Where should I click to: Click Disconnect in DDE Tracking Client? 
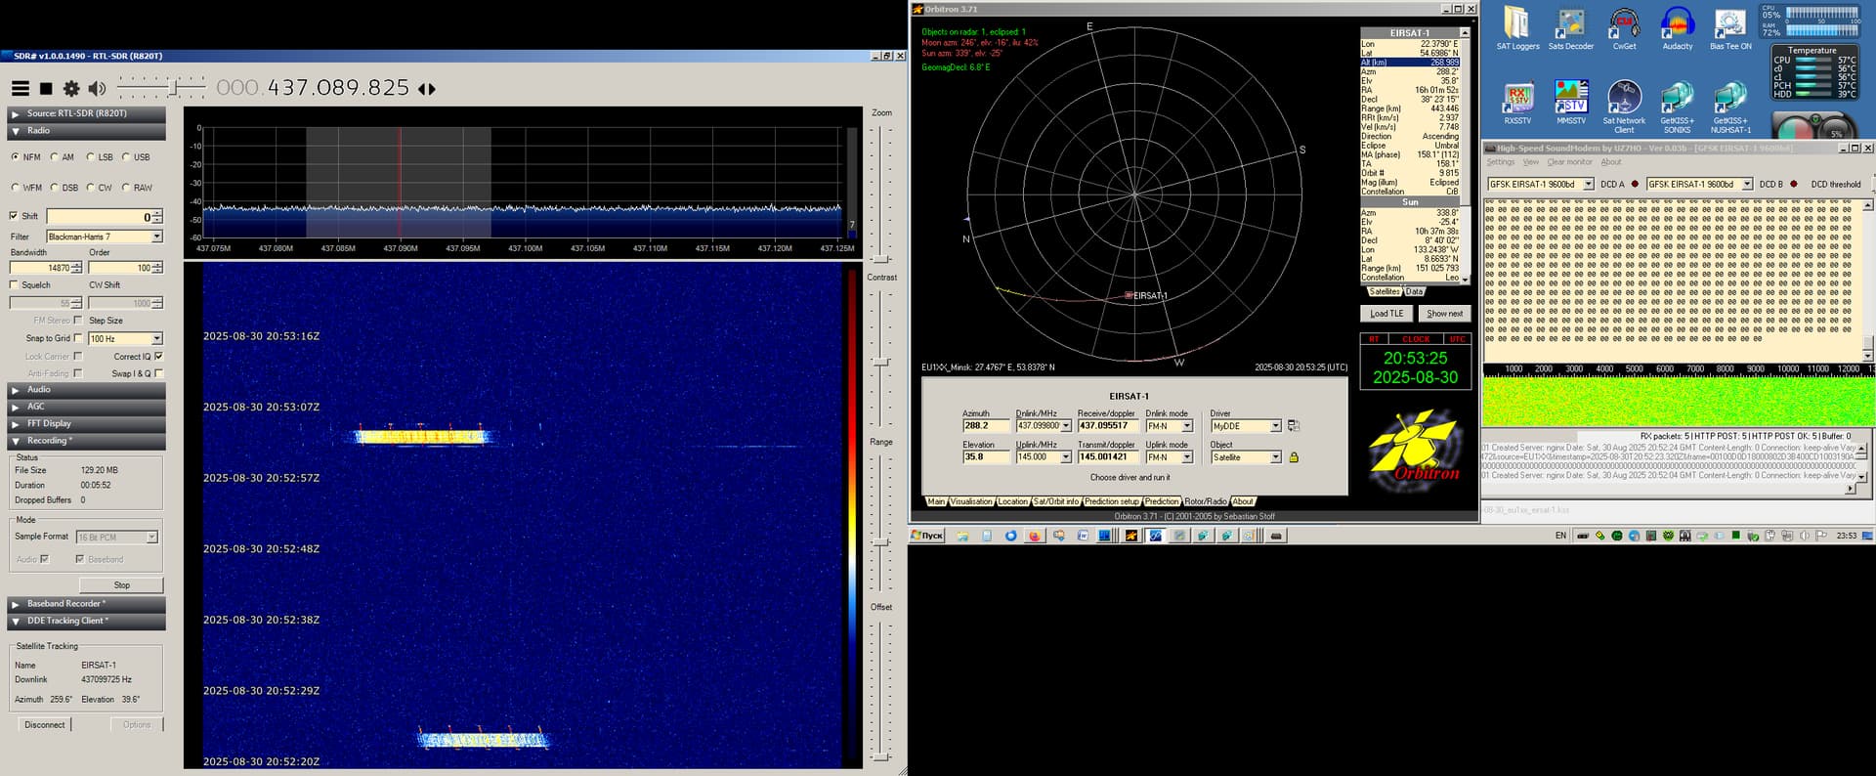pos(45,725)
